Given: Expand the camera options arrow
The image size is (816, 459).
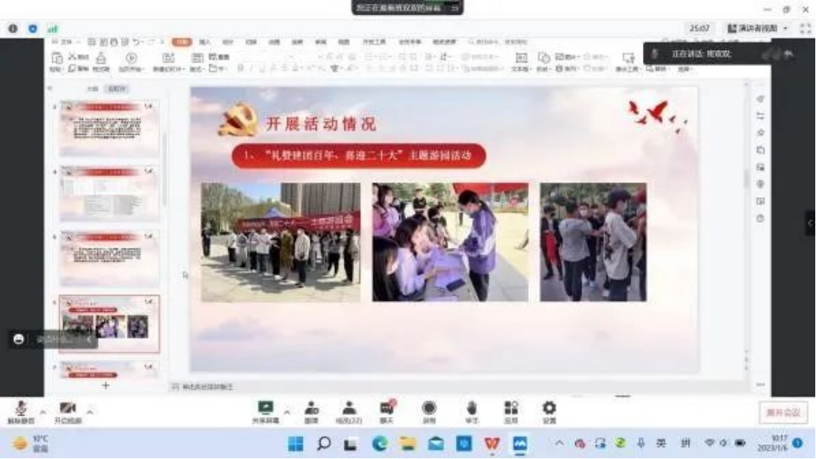Looking at the screenshot, I should click(90, 411).
